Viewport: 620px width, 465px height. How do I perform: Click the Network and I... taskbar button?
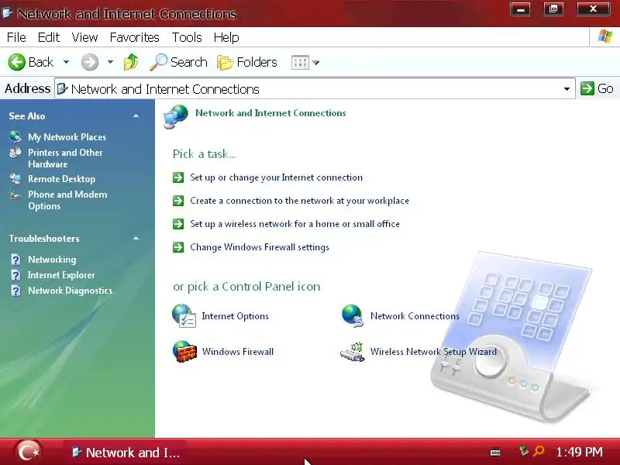coord(125,453)
